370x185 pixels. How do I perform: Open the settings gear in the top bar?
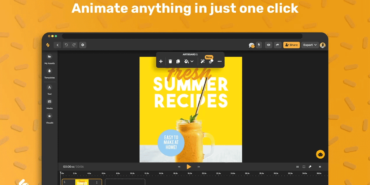pyautogui.click(x=83, y=45)
